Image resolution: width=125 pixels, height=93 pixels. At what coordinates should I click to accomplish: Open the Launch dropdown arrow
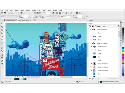88,13
